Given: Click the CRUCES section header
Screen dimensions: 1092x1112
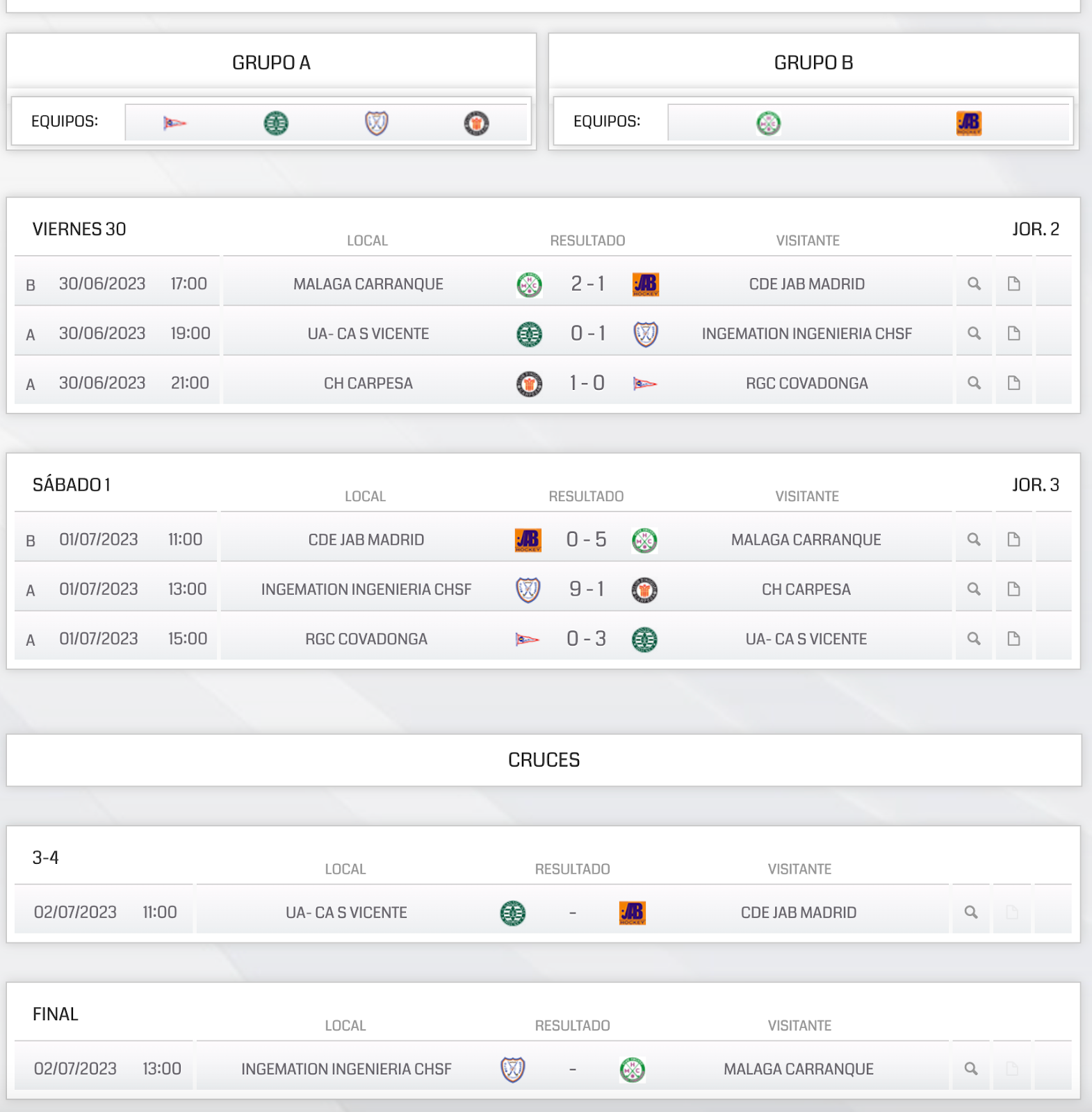Looking at the screenshot, I should [544, 760].
